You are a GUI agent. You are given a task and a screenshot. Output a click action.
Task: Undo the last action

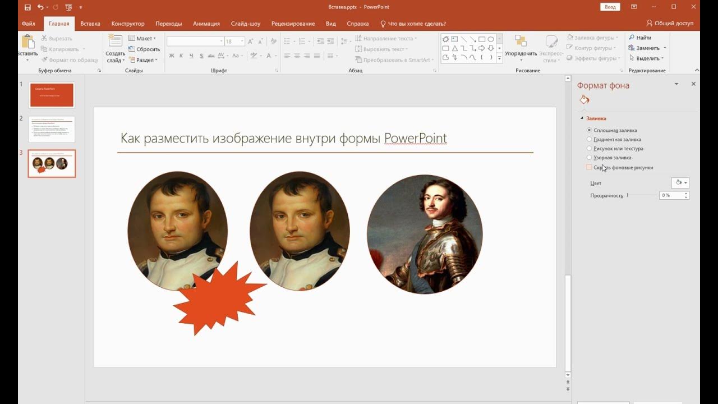click(40, 7)
